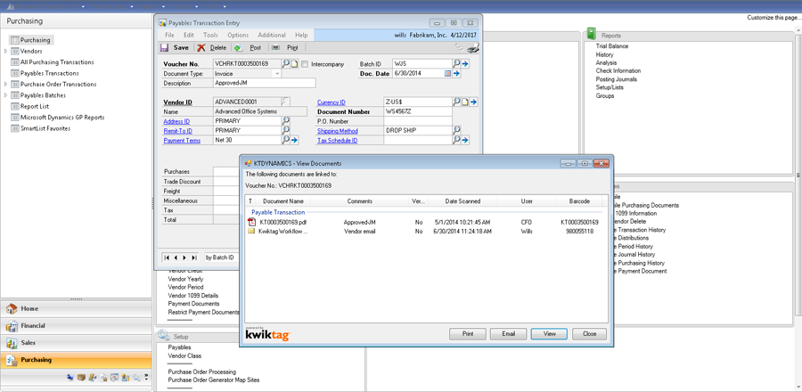Click 'Customize this page...' link
Screen dimensions: 802x392
point(773,18)
